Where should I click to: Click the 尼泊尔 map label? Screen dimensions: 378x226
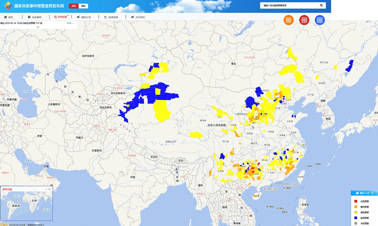154,157
